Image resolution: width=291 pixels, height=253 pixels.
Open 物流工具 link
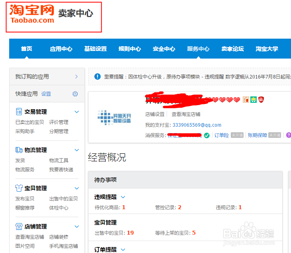[59, 161]
